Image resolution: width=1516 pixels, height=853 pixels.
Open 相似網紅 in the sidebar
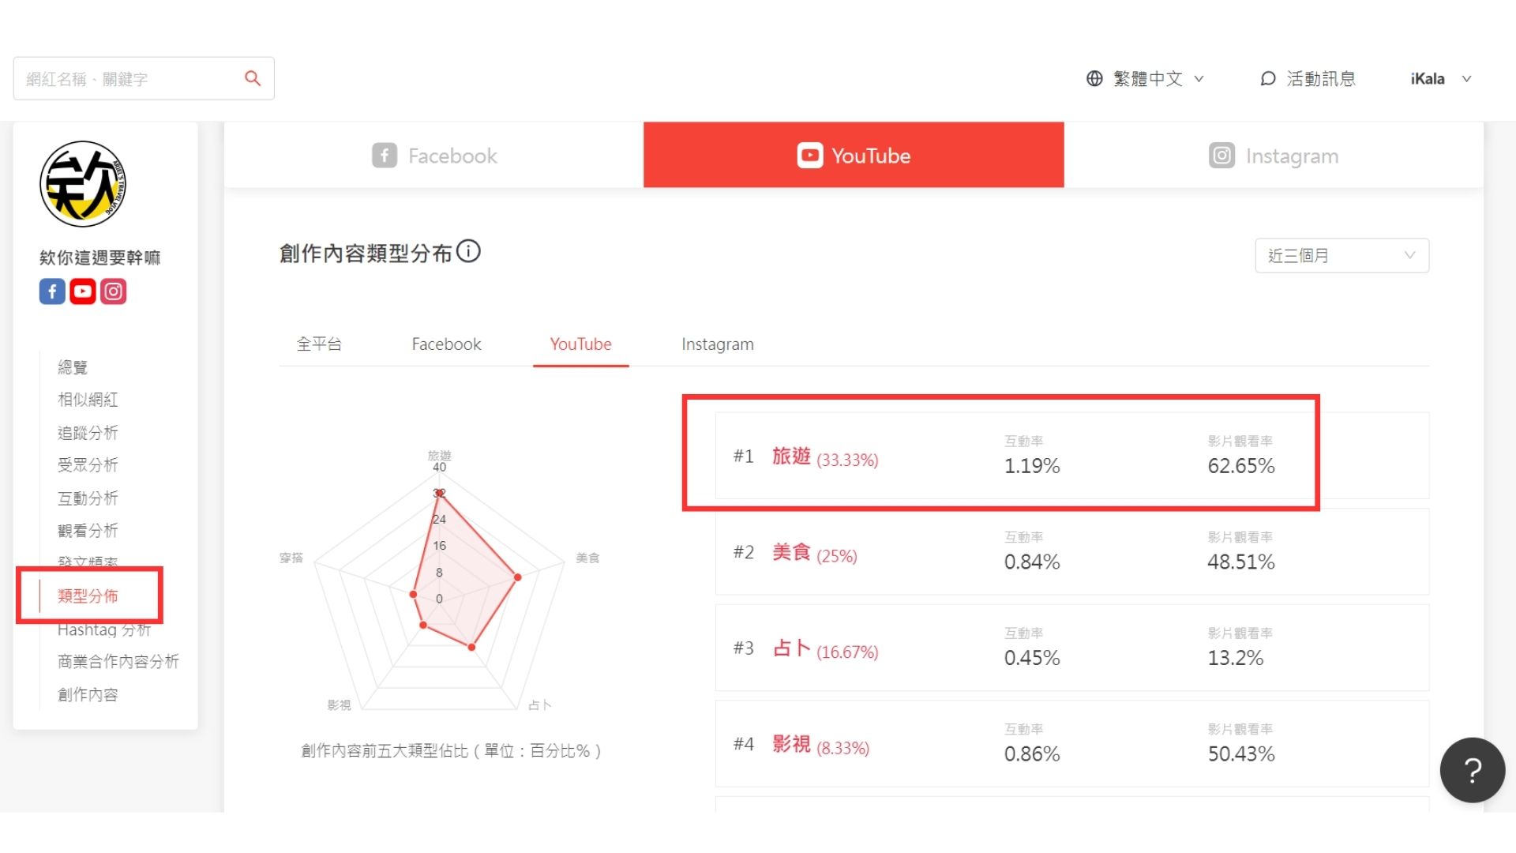[x=88, y=400]
